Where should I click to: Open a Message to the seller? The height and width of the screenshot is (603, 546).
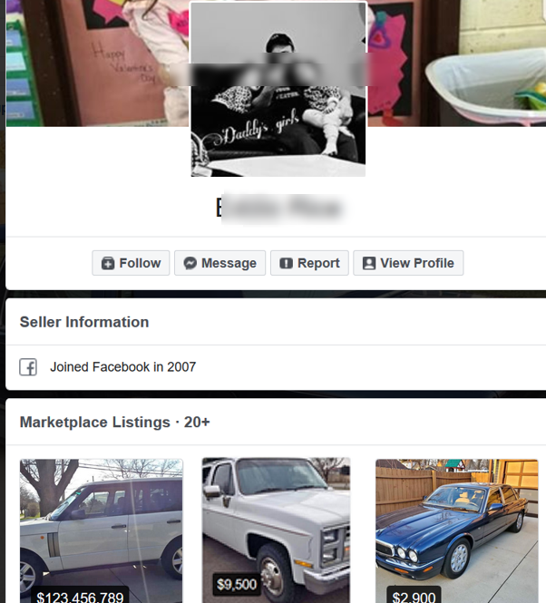(x=220, y=263)
